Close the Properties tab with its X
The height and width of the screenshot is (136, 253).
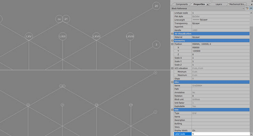tap(208, 4)
